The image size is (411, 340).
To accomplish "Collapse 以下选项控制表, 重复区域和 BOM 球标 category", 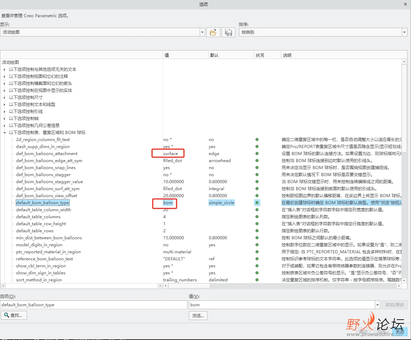I will click(x=5, y=133).
